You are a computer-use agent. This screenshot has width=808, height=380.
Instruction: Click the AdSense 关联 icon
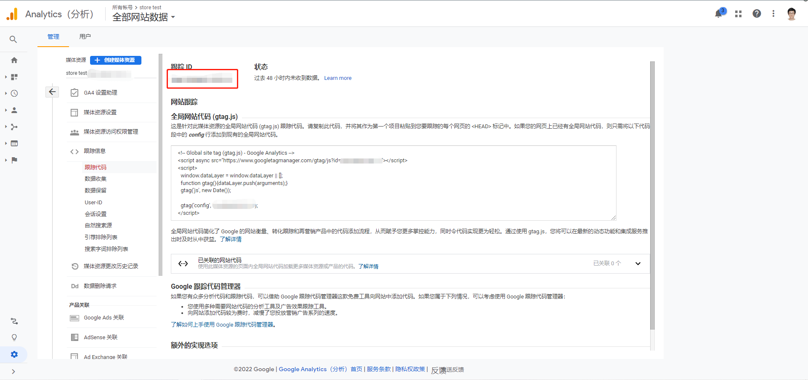click(x=74, y=337)
